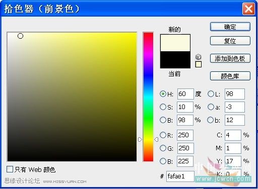The width and height of the screenshot is (258, 189).
Task: Click the black current color swatch
Action: coord(175,60)
